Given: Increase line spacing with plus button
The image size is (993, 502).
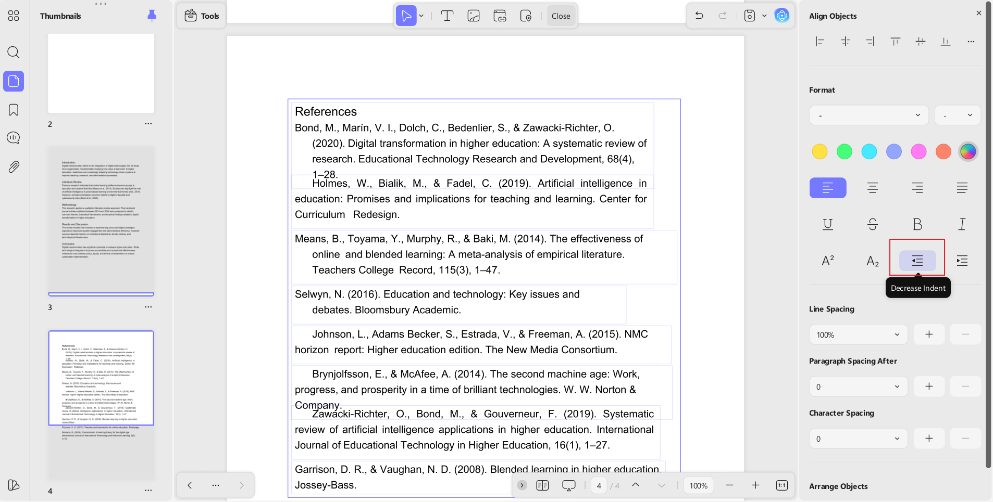Looking at the screenshot, I should 929,334.
